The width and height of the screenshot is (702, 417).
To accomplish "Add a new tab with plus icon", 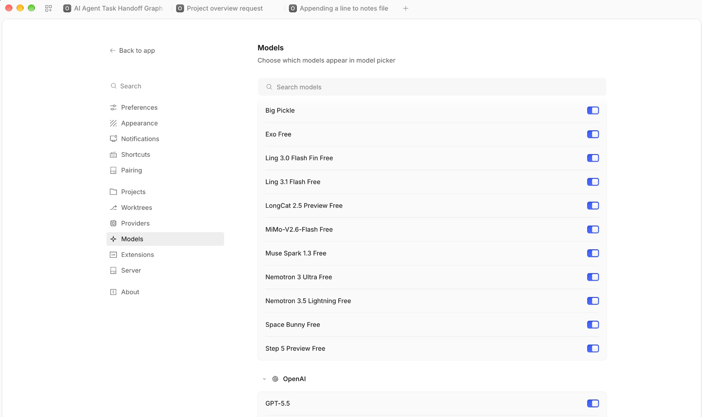I will pos(406,8).
